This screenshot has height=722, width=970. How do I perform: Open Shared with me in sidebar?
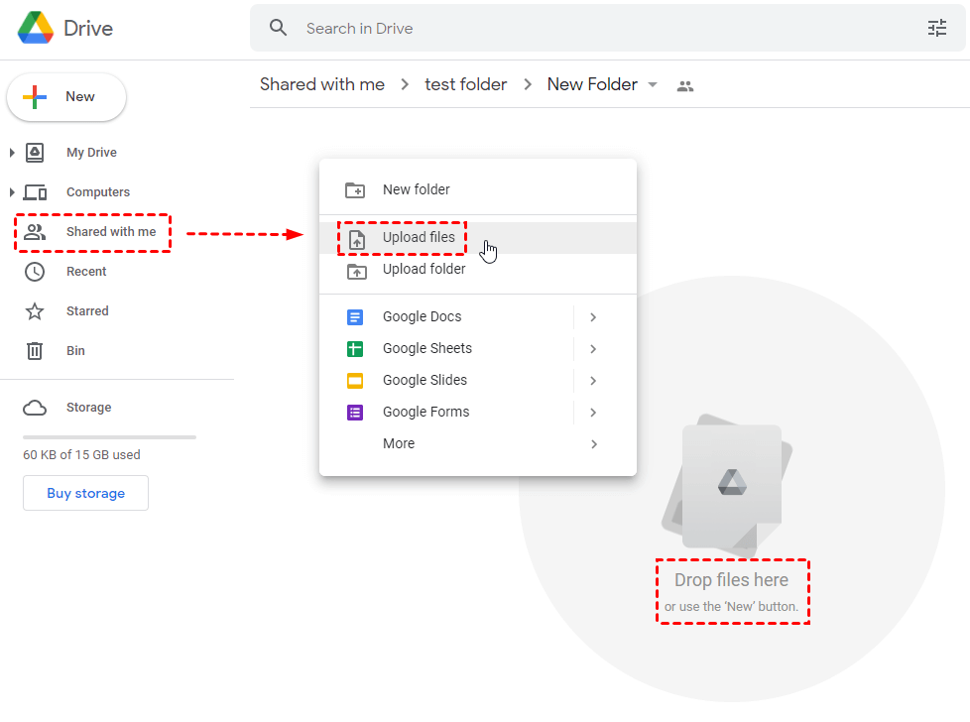tap(111, 232)
